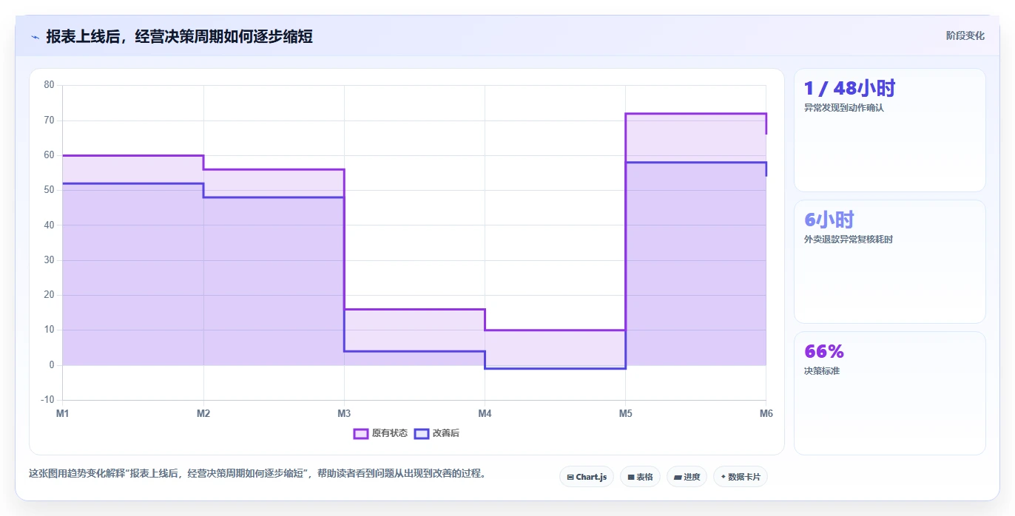The height and width of the screenshot is (516, 1015).
Task: Open the 6小时 metric card
Action: [889, 262]
